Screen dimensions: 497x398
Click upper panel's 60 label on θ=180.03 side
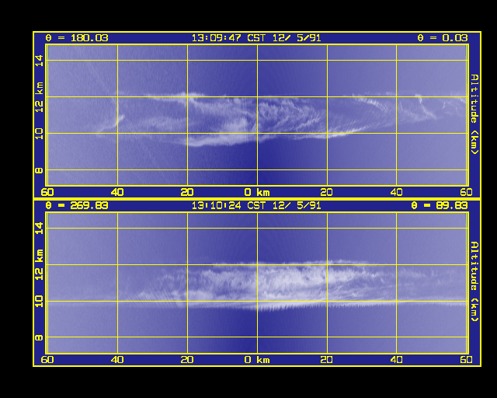[47, 192]
